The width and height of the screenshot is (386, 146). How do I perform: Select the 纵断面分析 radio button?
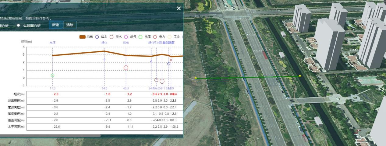(x=19, y=26)
